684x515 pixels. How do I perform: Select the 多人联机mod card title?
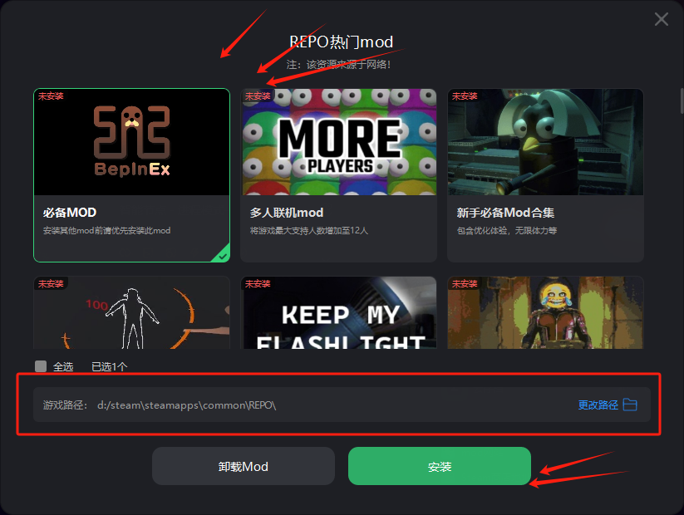coord(287,213)
